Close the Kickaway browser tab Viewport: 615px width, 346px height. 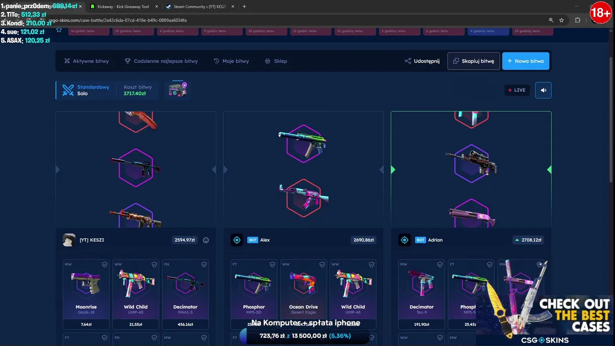pos(157,7)
